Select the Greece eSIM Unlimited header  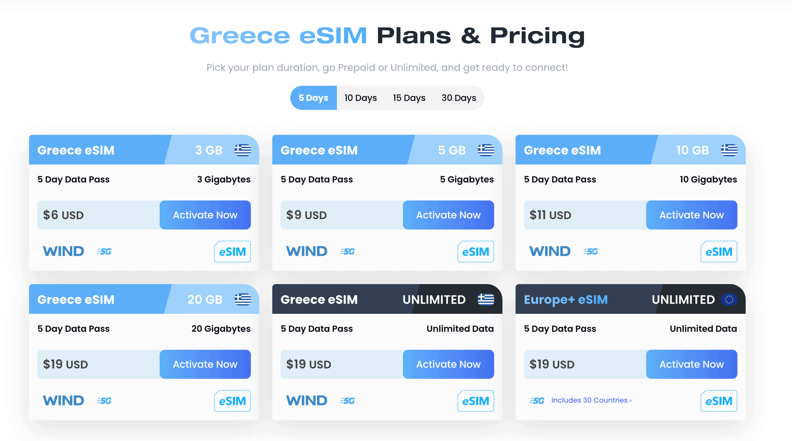[320, 299]
